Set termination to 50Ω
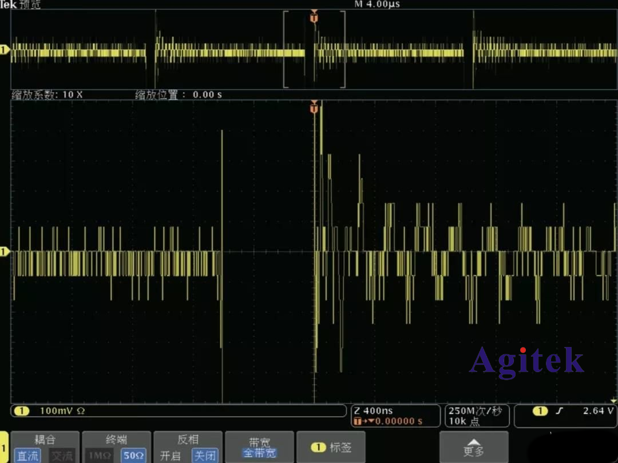 coord(133,456)
